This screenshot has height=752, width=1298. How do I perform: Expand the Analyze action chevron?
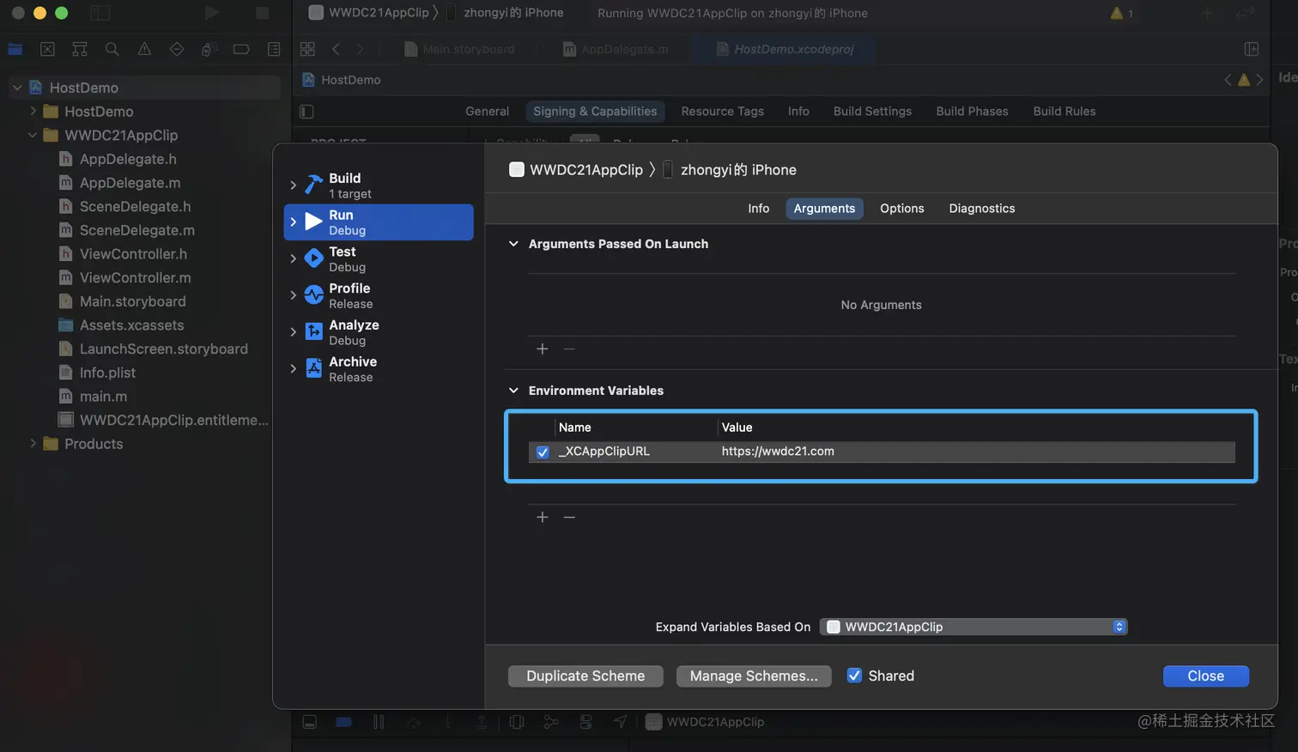point(293,331)
